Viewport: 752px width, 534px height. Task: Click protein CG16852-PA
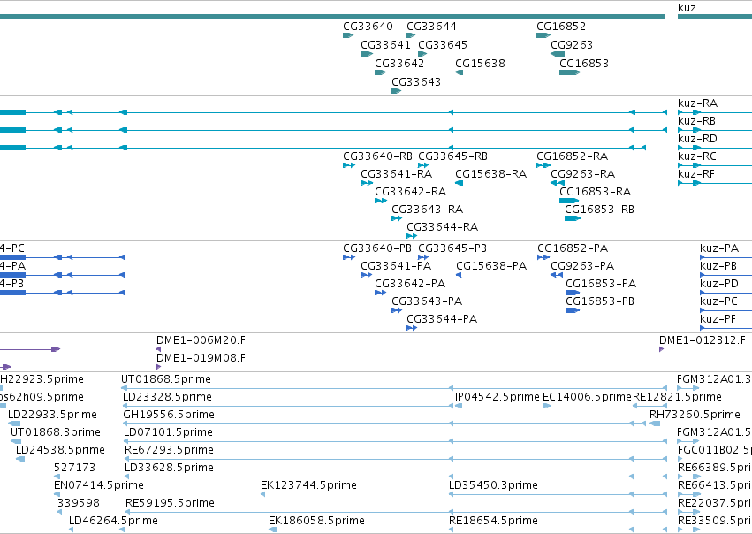click(573, 248)
